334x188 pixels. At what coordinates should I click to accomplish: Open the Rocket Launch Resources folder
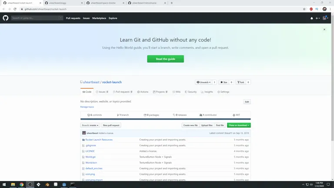coord(99,140)
